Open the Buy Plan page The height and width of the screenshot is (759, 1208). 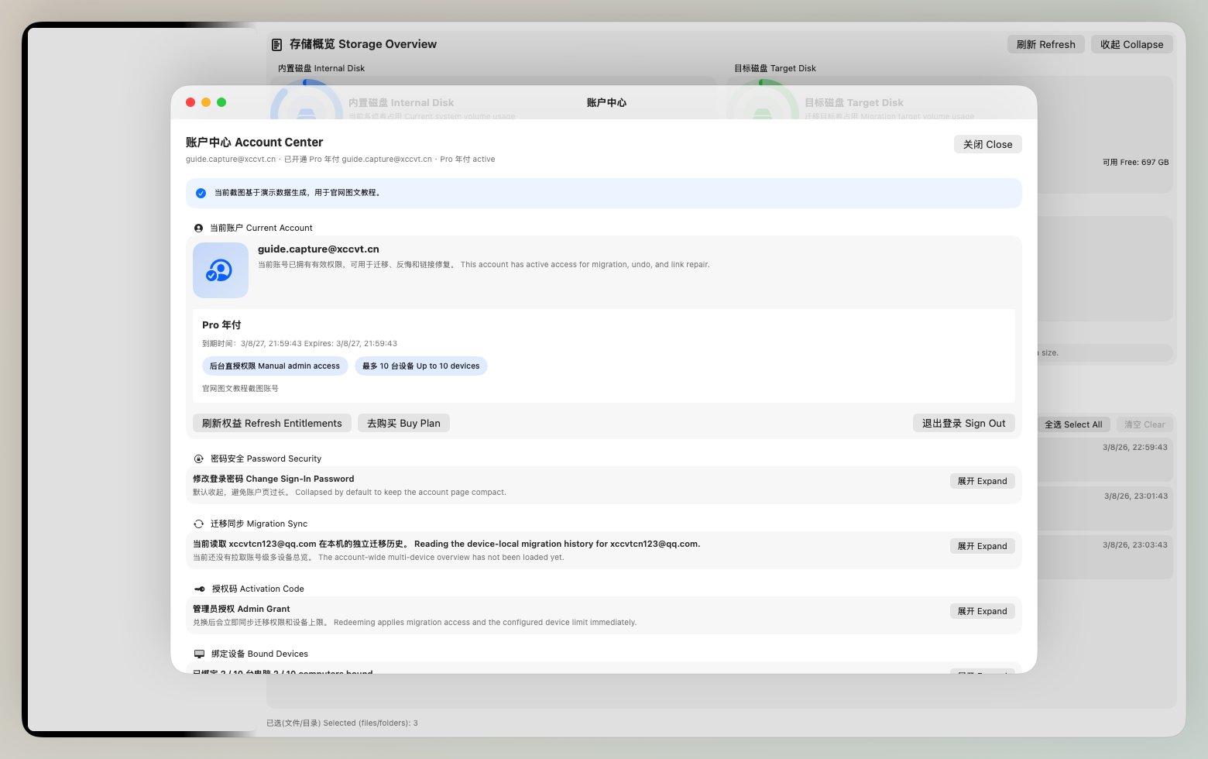coord(403,424)
